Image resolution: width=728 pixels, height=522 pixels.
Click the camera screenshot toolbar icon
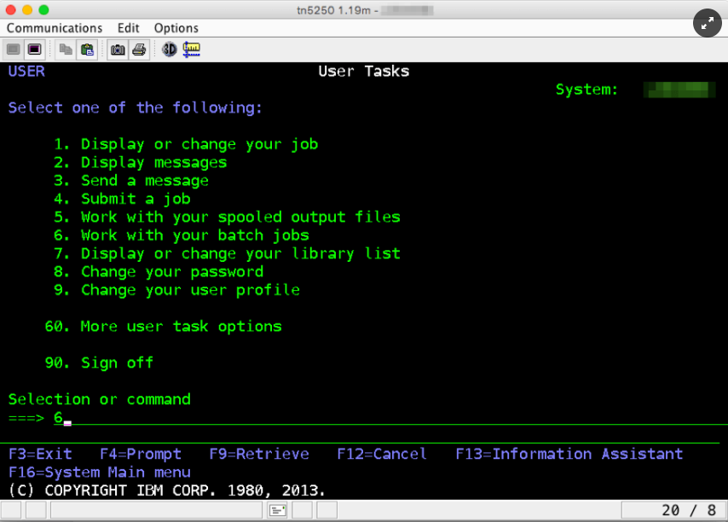click(118, 49)
